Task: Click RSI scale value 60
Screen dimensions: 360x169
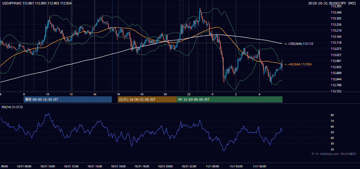Action: [x=332, y=126]
